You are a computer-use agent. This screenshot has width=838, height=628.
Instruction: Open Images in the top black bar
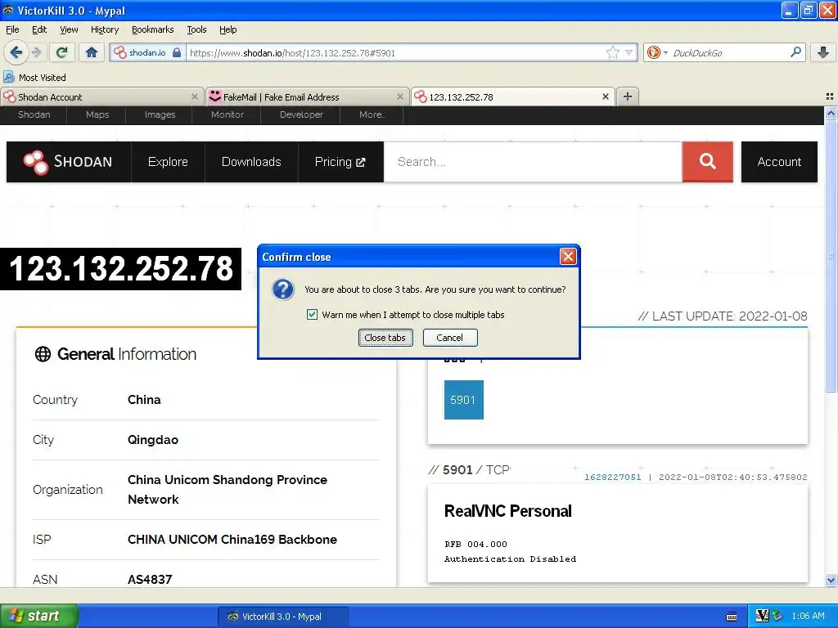point(160,114)
